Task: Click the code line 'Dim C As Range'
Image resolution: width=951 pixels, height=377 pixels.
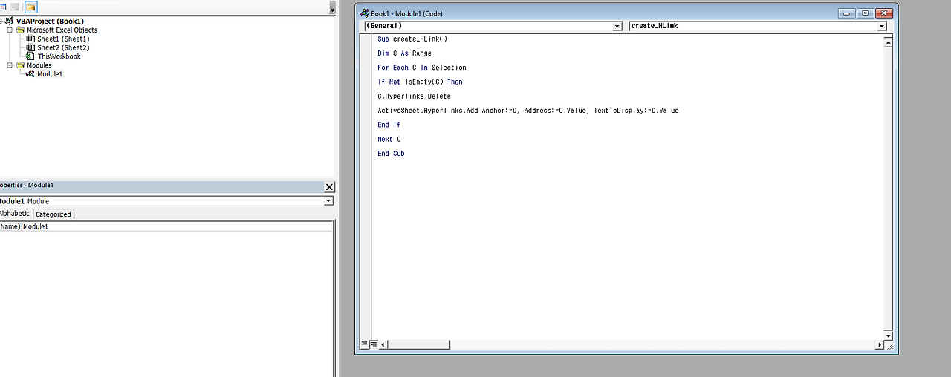Action: coord(404,53)
